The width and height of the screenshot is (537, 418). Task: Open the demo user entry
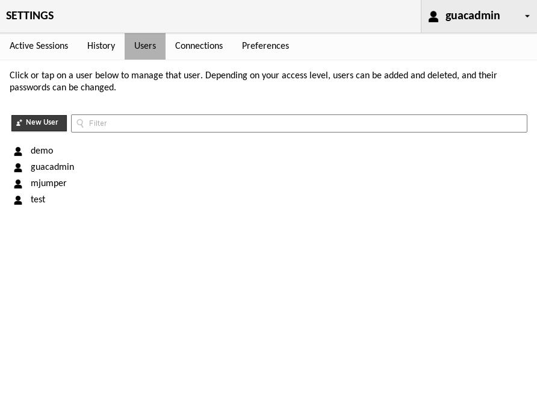[x=42, y=151]
